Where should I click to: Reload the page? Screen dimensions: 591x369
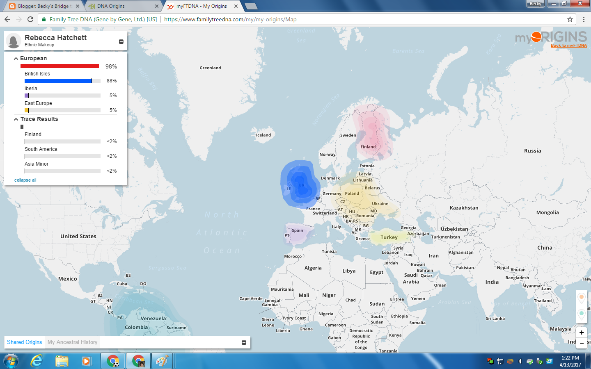(30, 19)
